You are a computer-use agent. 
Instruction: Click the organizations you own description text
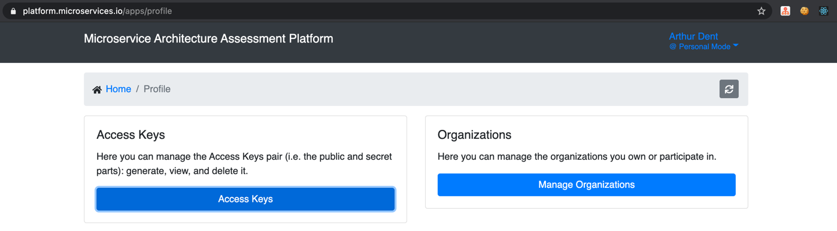click(x=577, y=157)
